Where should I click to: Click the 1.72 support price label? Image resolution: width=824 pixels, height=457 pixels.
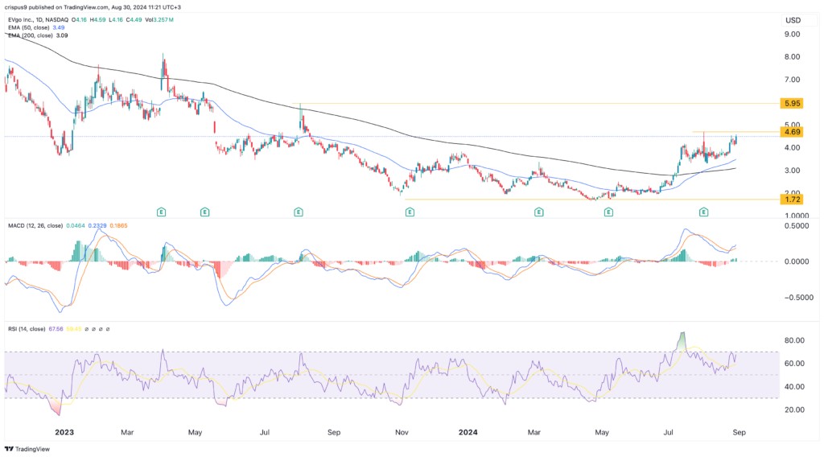tap(791, 199)
